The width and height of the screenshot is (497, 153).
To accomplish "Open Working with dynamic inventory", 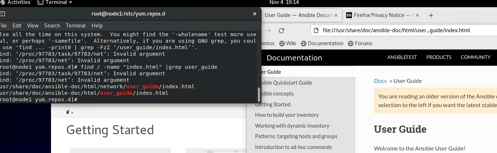I will 292,126.
